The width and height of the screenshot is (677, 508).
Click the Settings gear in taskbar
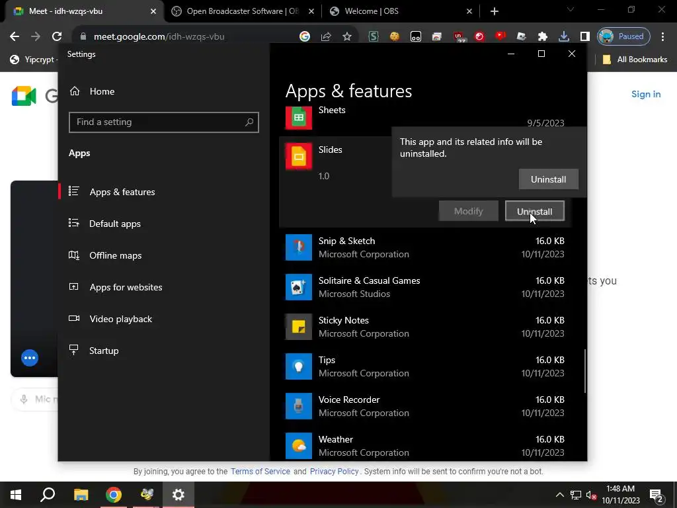click(179, 494)
